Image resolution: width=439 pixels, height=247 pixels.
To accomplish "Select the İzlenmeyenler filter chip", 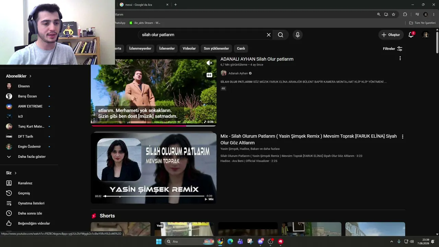I will click(140, 48).
